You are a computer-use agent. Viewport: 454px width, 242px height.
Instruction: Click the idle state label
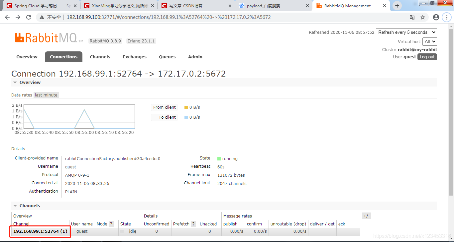click(133, 231)
